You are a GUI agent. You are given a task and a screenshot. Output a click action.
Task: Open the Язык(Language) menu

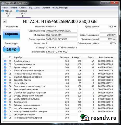tap(60, 8)
